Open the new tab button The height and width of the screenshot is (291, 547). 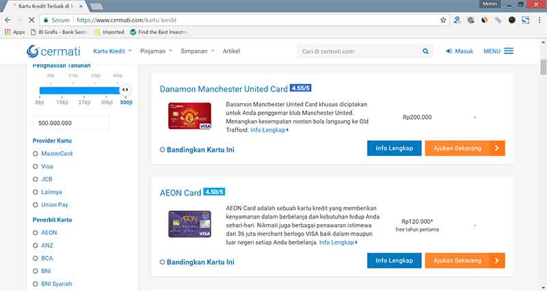coord(96,7)
